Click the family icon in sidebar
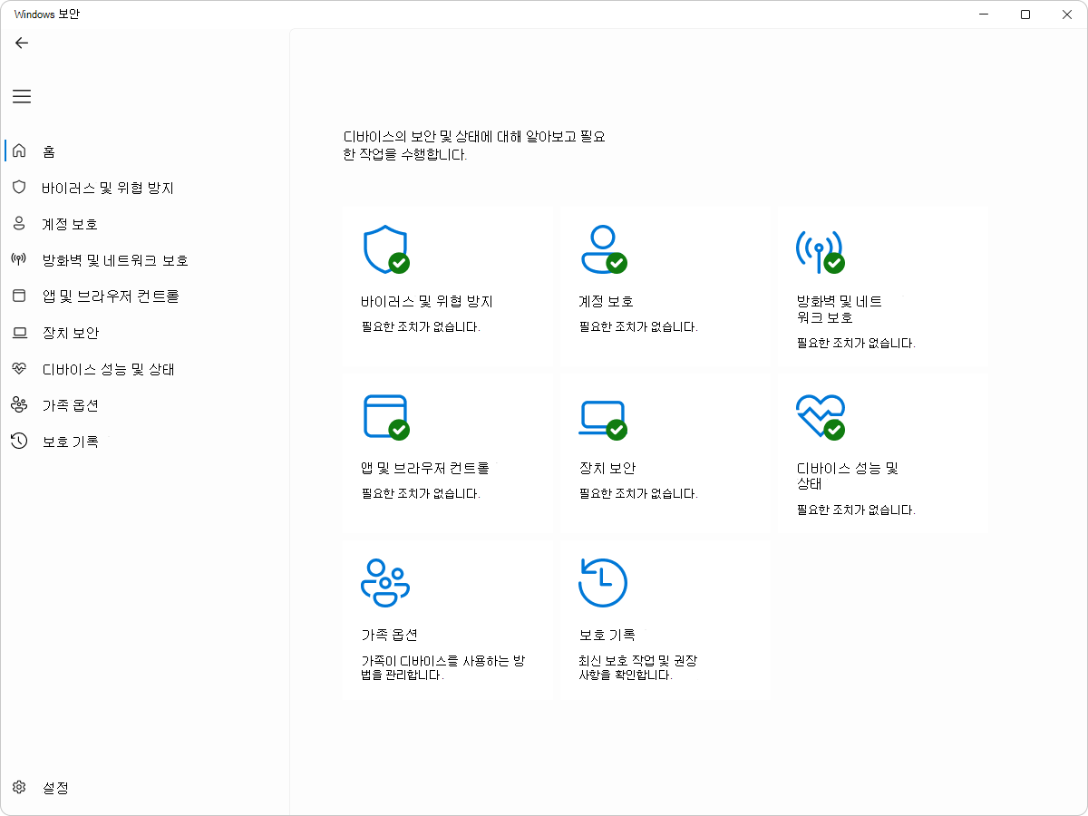Image resolution: width=1088 pixels, height=816 pixels. 19,404
